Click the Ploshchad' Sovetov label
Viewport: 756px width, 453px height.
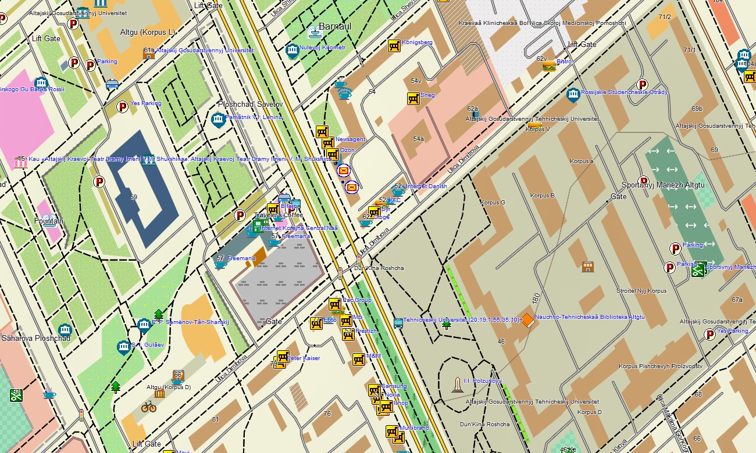tap(250, 104)
